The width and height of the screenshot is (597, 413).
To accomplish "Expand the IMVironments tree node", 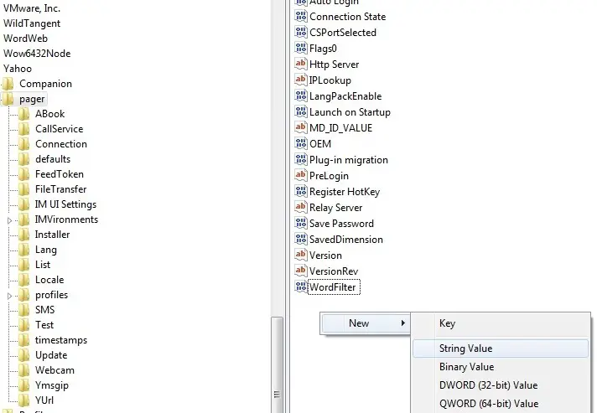I will pos(9,220).
